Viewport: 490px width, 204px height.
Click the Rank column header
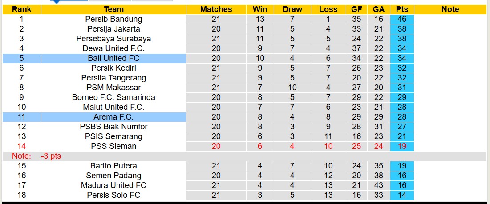(21, 9)
